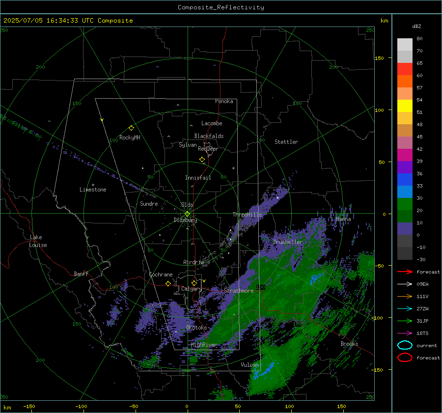Select the yellow 54 dBZ color swatch

coord(405,106)
